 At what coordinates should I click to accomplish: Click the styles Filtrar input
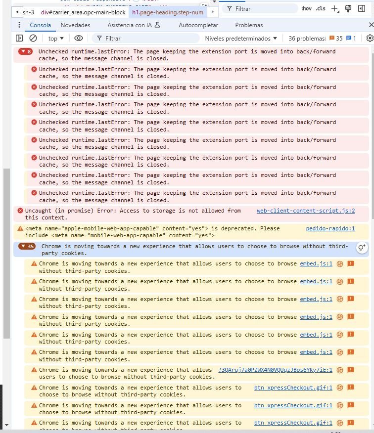(x=260, y=9)
